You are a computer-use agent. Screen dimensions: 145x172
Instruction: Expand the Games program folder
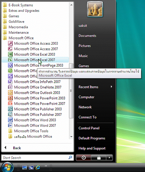click(x=11, y=16)
